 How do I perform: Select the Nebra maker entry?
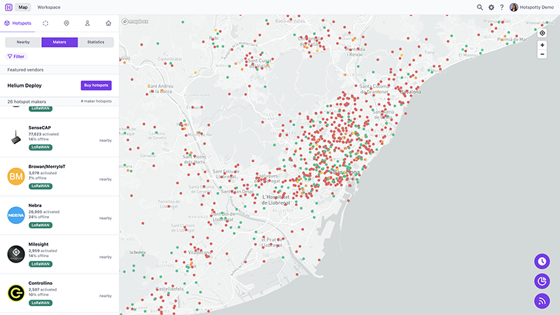(59, 215)
